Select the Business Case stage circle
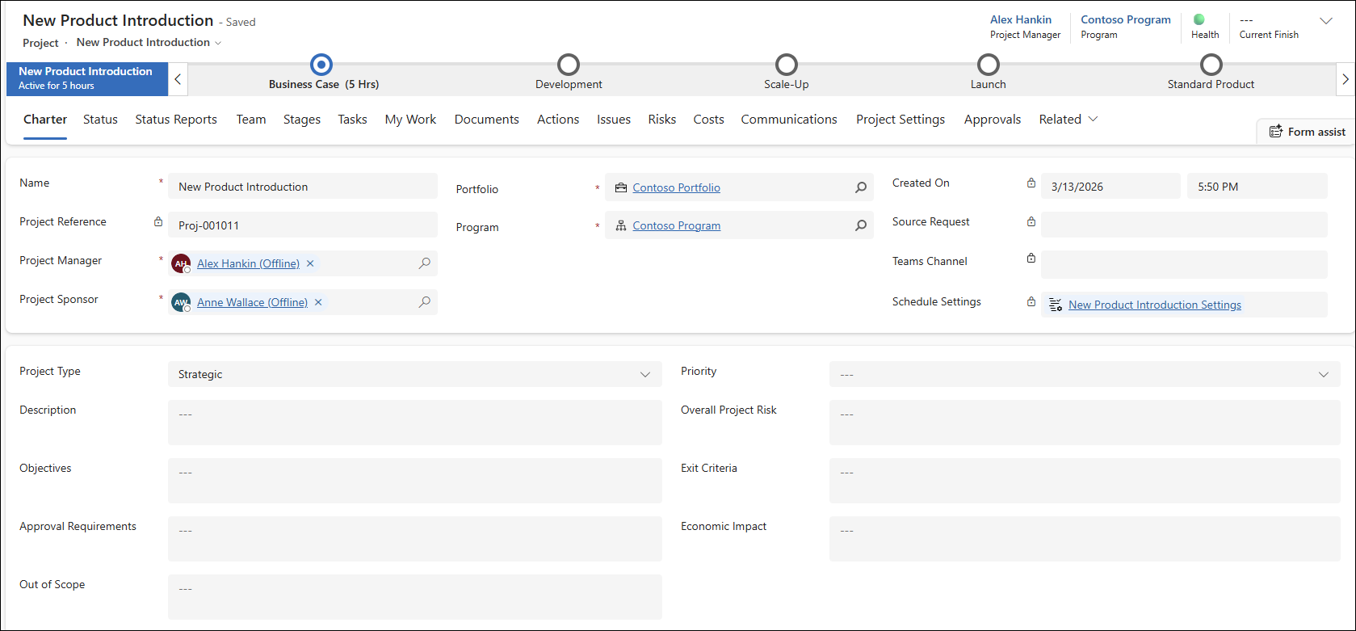The width and height of the screenshot is (1356, 631). (x=321, y=65)
